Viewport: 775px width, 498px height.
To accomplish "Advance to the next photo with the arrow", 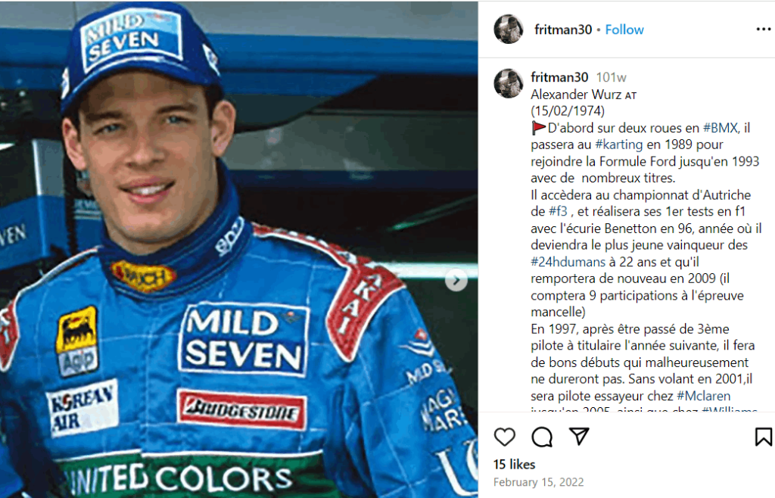I will click(x=456, y=280).
